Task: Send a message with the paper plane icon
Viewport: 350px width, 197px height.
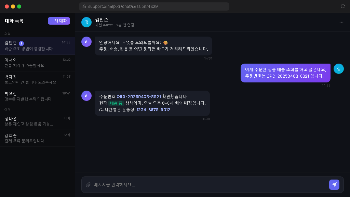Action: 334,185
